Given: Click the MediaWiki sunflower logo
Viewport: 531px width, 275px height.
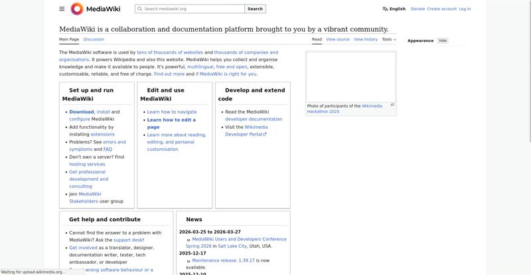Looking at the screenshot, I should pyautogui.click(x=77, y=9).
